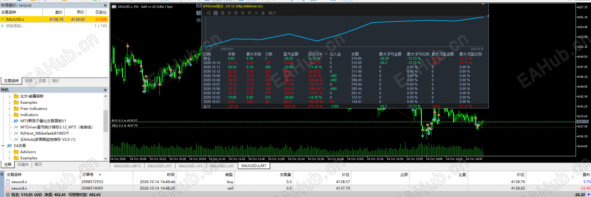Click Navigator scrollbar down arrow

[x=106, y=158]
